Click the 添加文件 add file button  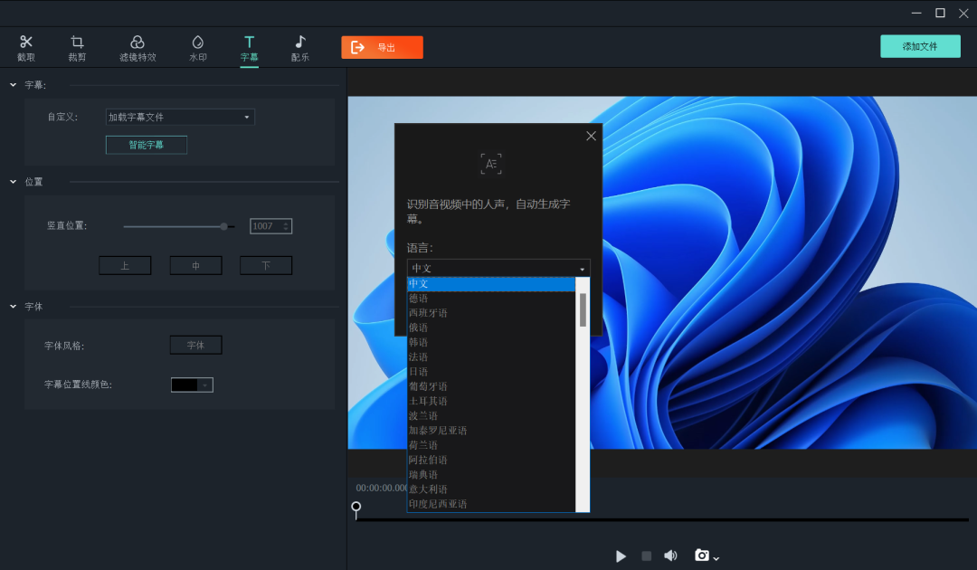point(920,46)
